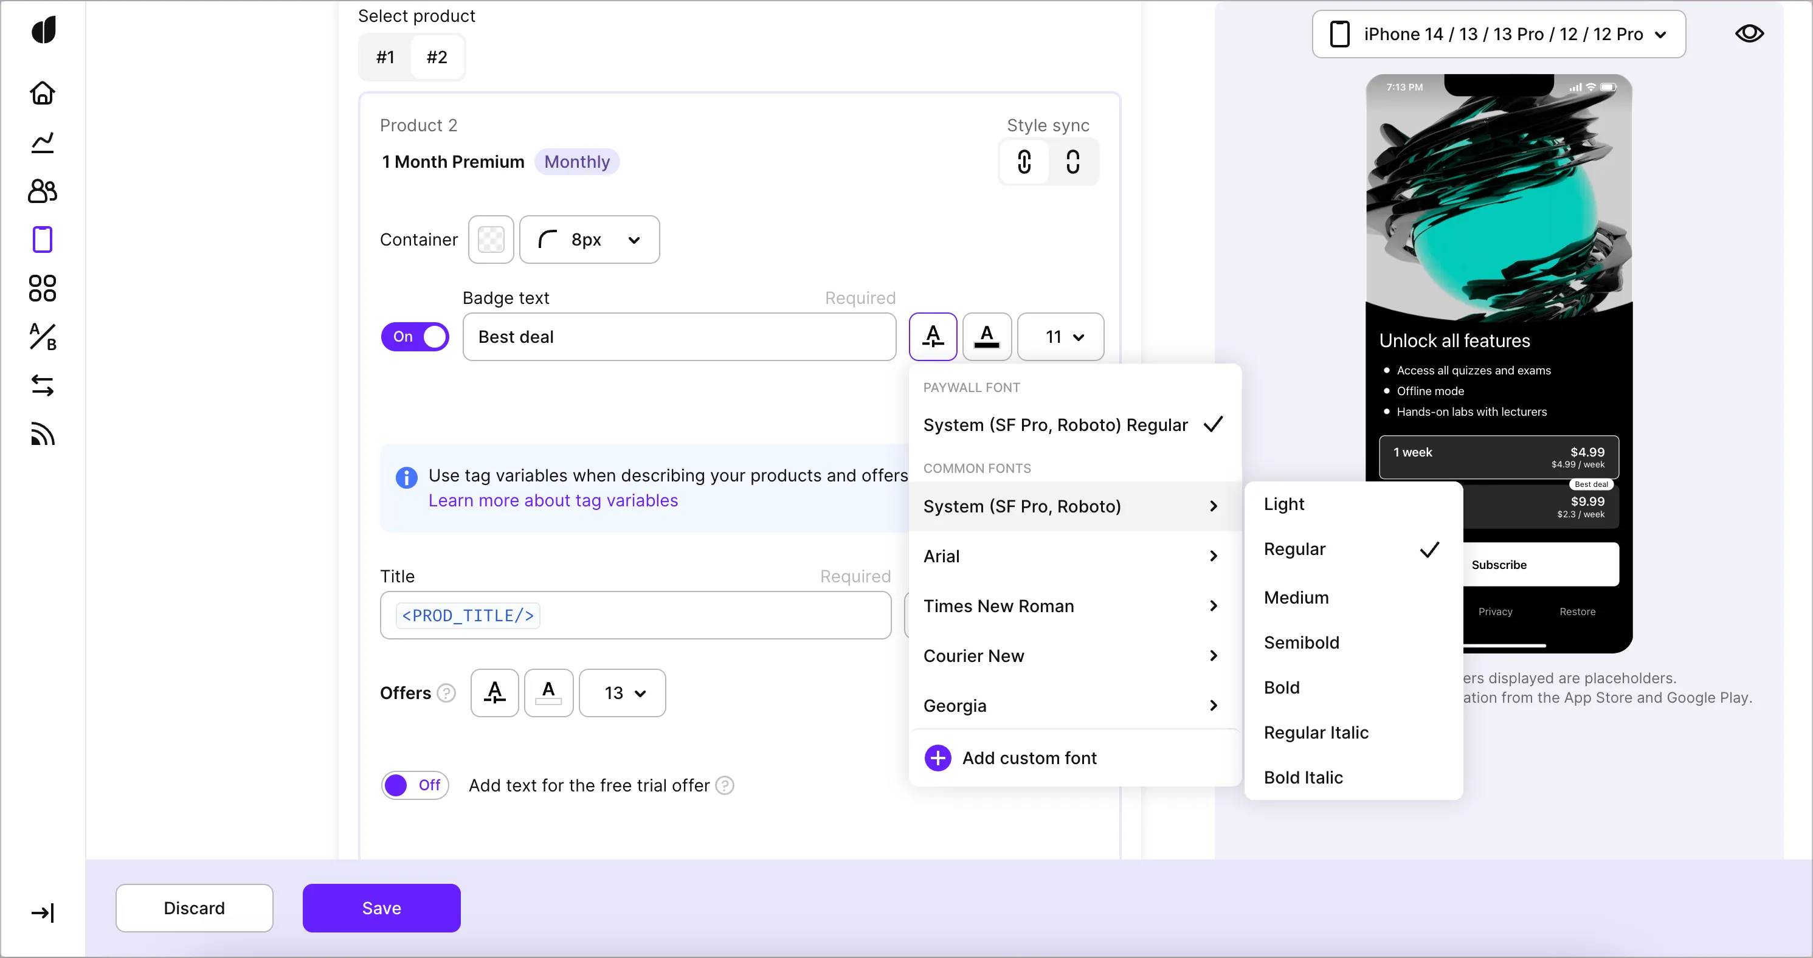
Task: Open Learn more about tag variables link
Action: click(x=553, y=500)
